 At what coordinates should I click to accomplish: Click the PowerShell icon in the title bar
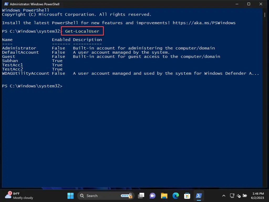(6, 4)
